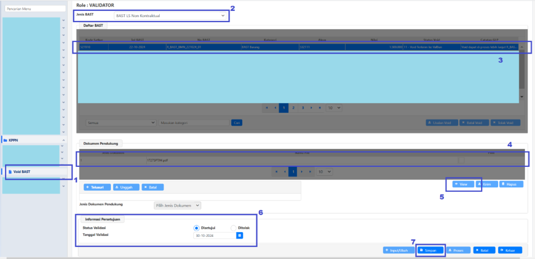Click the Pencarian Menu search field

click(34, 9)
